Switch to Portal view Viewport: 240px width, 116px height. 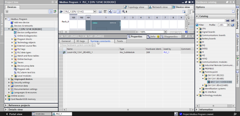[x=14, y=114]
